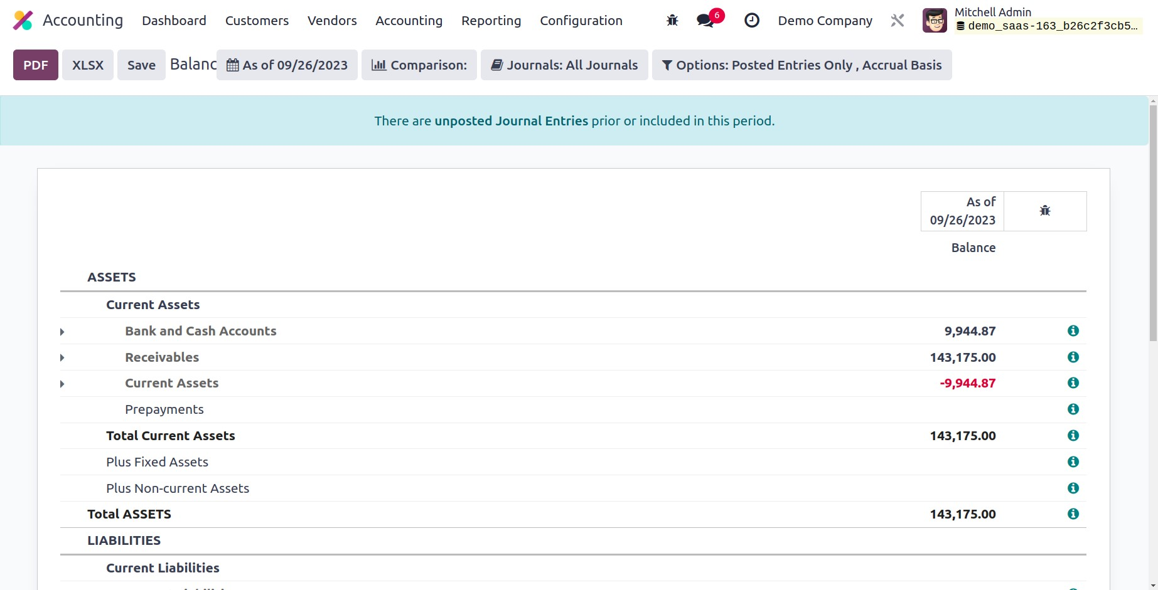1158x590 pixels.
Task: Open the Configuration menu
Action: (581, 21)
